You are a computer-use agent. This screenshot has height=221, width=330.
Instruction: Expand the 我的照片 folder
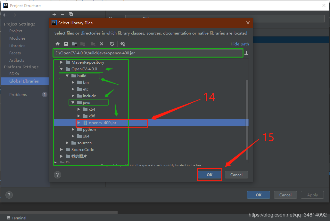pos(61,156)
